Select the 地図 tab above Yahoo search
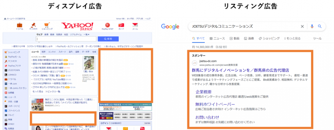Image resolution: width=334 pixels, height=130 pixels. coord(66,34)
